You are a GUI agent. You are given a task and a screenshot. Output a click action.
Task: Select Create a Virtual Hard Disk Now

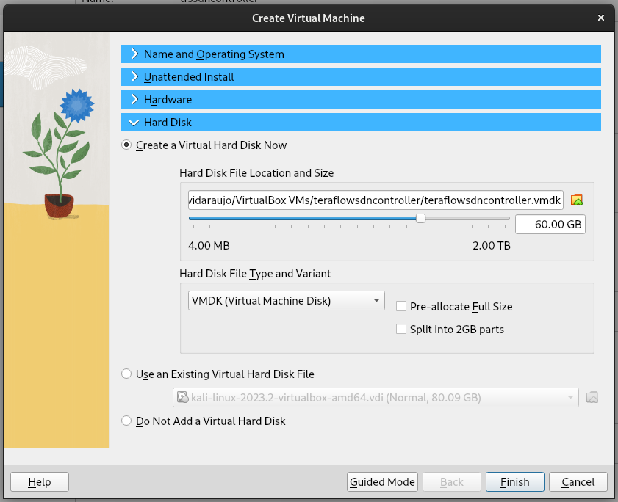(x=127, y=145)
